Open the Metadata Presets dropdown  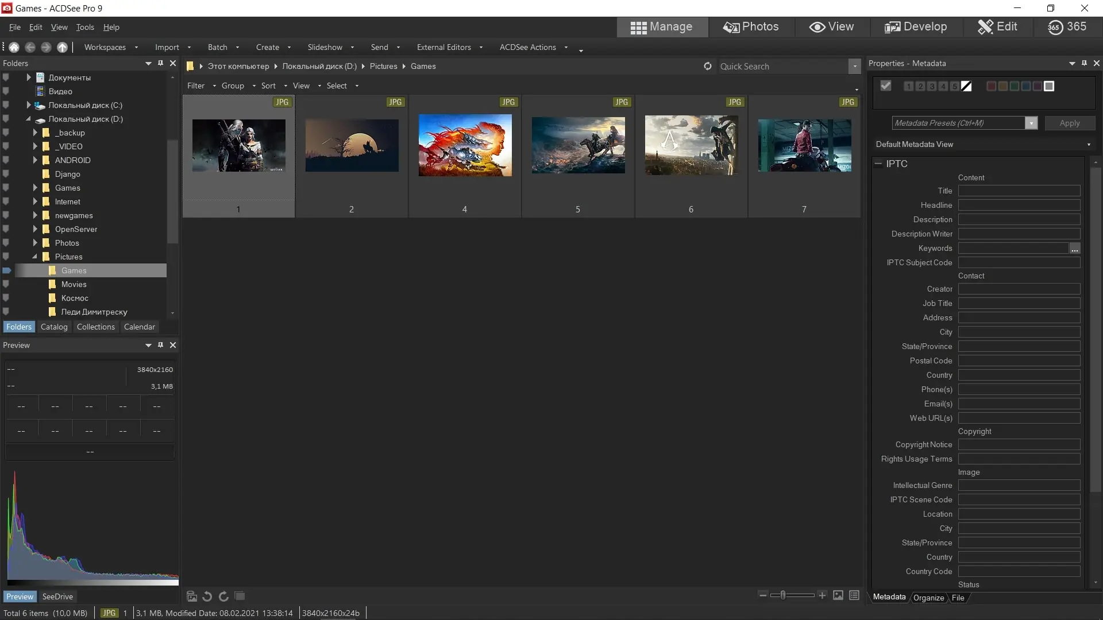click(x=1032, y=123)
